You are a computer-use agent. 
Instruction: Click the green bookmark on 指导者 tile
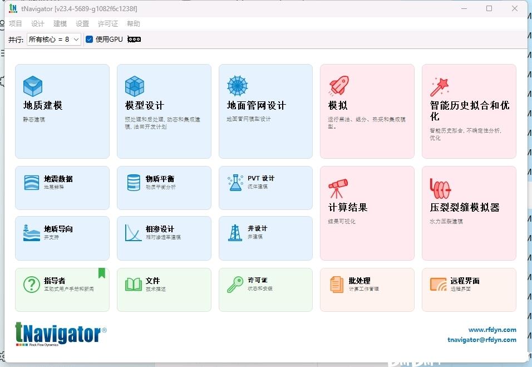[x=102, y=273]
